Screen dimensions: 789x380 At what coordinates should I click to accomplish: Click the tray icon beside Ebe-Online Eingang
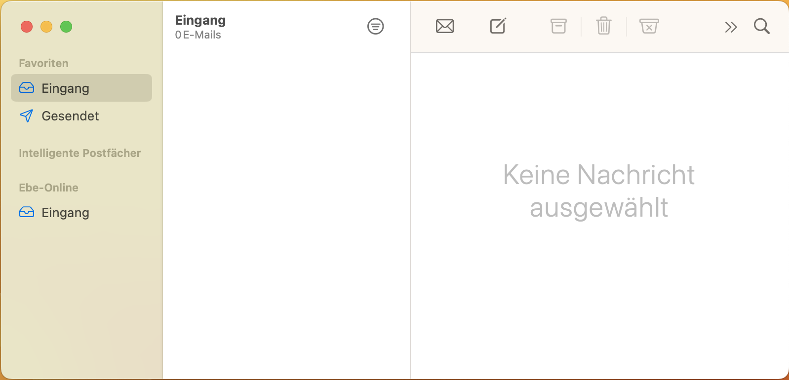pos(27,212)
